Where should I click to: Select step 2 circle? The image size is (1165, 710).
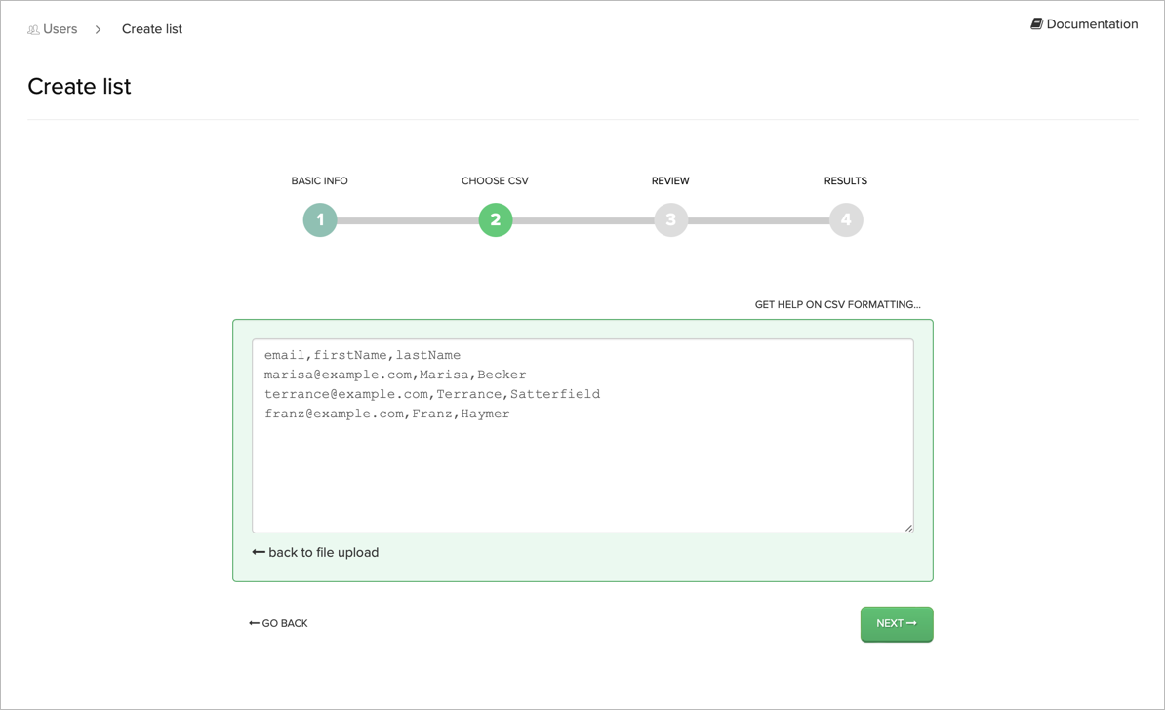496,219
